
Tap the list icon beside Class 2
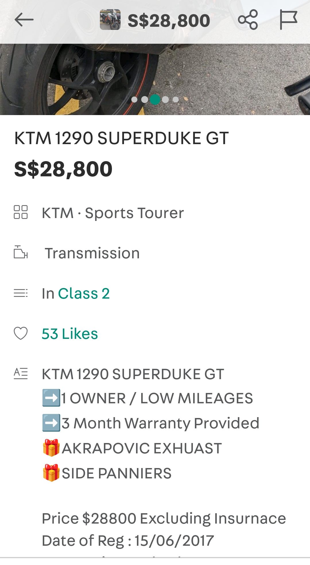coord(21,293)
